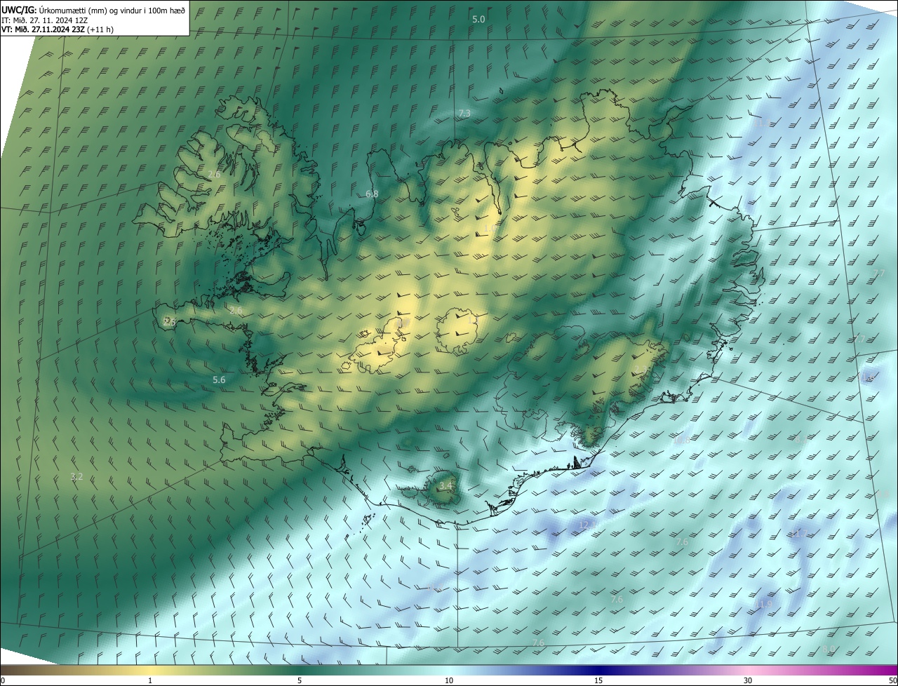
Task: Click the '10' label on the colour scale
Action: click(x=449, y=680)
